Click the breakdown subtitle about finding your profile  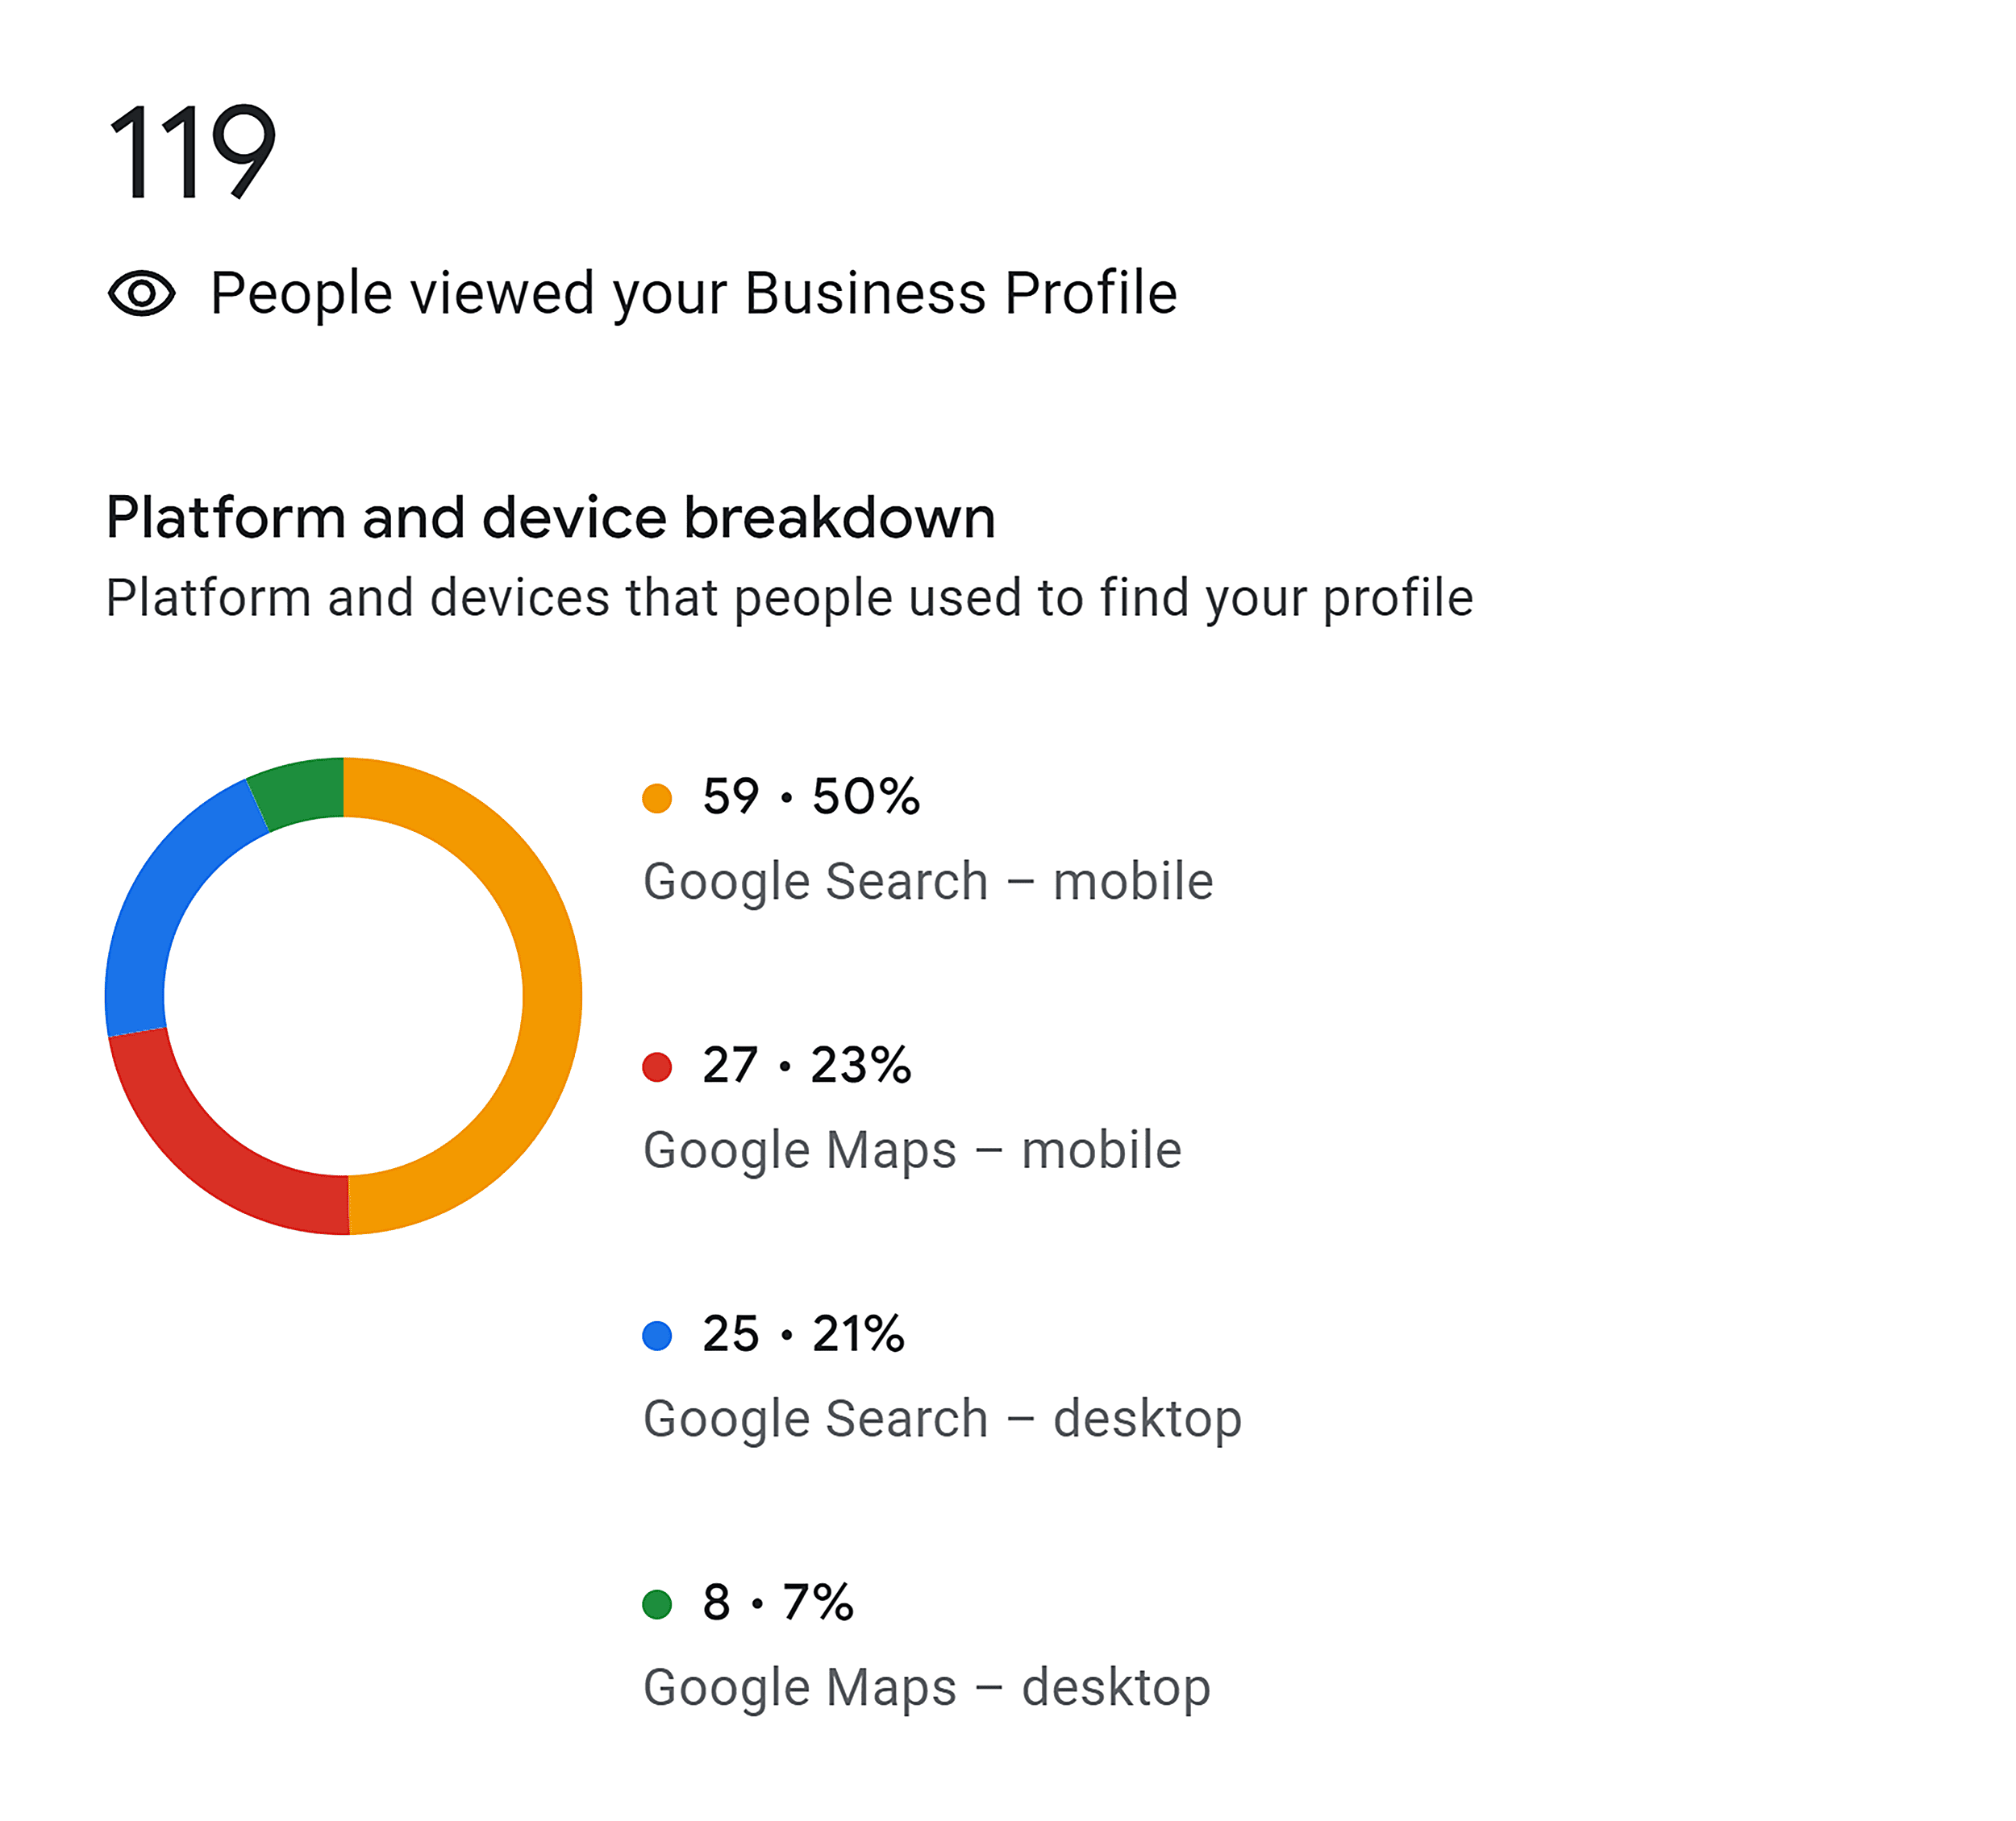pyautogui.click(x=789, y=597)
